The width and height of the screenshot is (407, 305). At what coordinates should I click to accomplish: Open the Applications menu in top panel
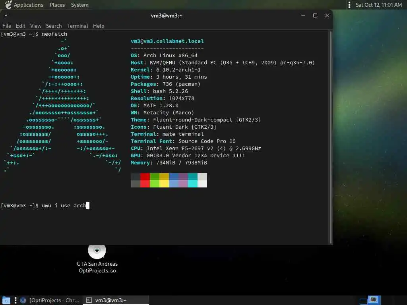29,5
